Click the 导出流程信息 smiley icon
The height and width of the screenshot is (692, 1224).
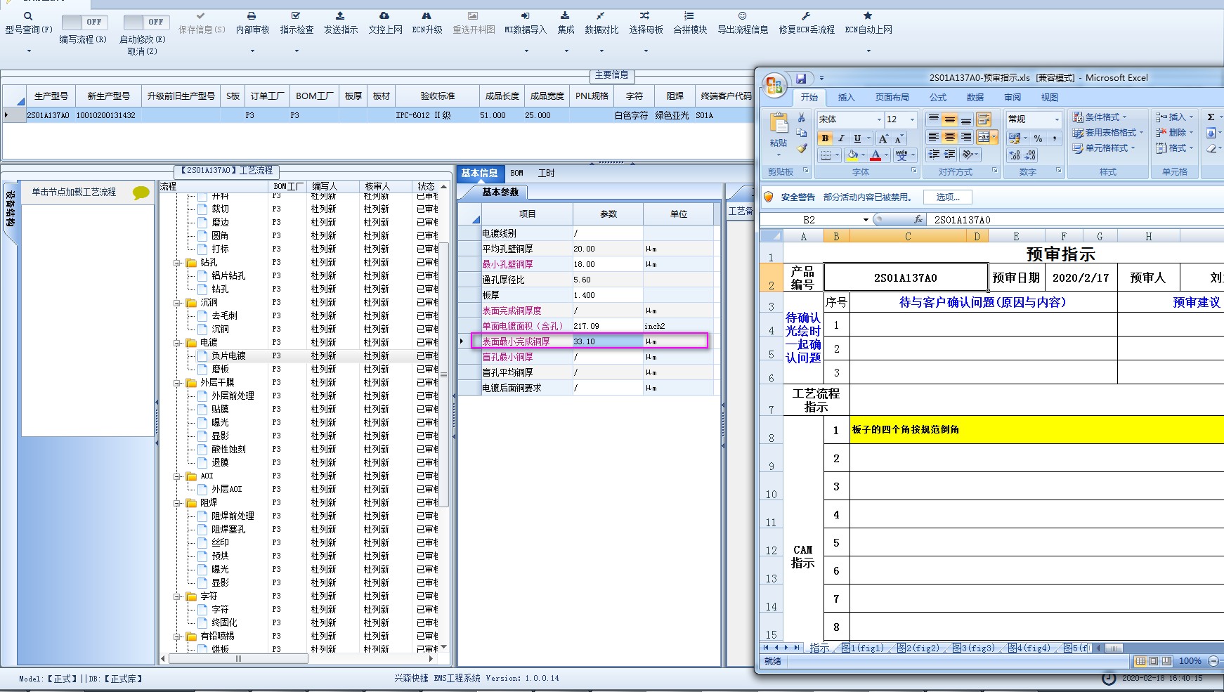pyautogui.click(x=742, y=15)
